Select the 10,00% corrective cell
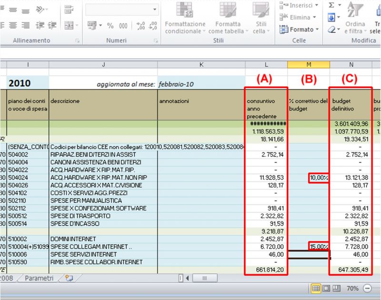 click(x=309, y=178)
